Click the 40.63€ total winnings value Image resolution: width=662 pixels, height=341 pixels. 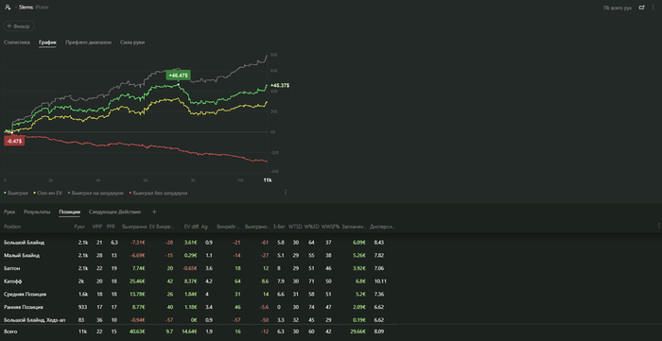point(138,332)
